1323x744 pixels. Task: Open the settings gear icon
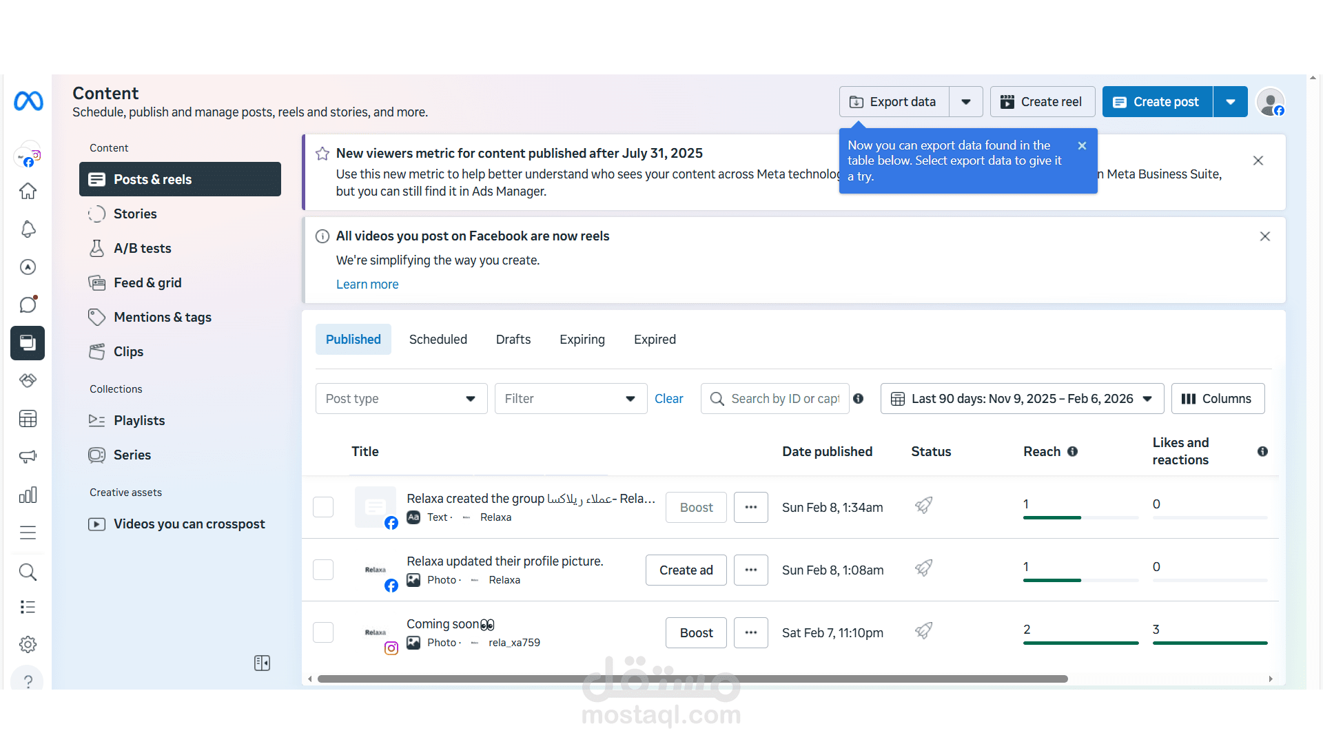click(28, 644)
